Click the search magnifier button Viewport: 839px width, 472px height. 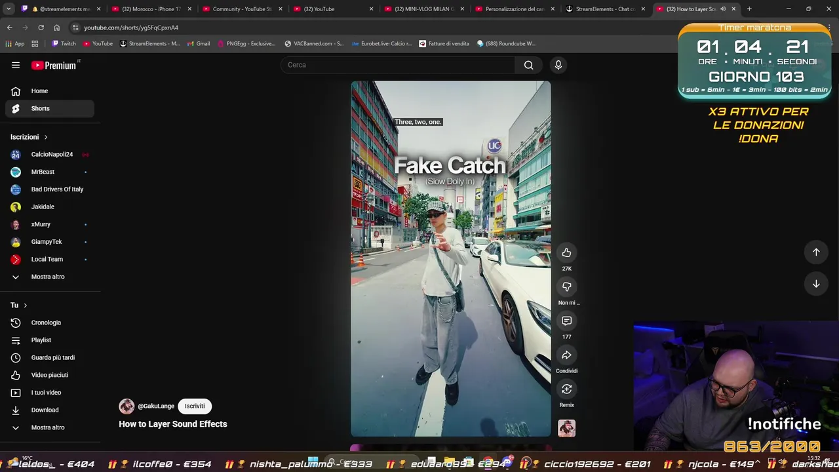tap(529, 65)
